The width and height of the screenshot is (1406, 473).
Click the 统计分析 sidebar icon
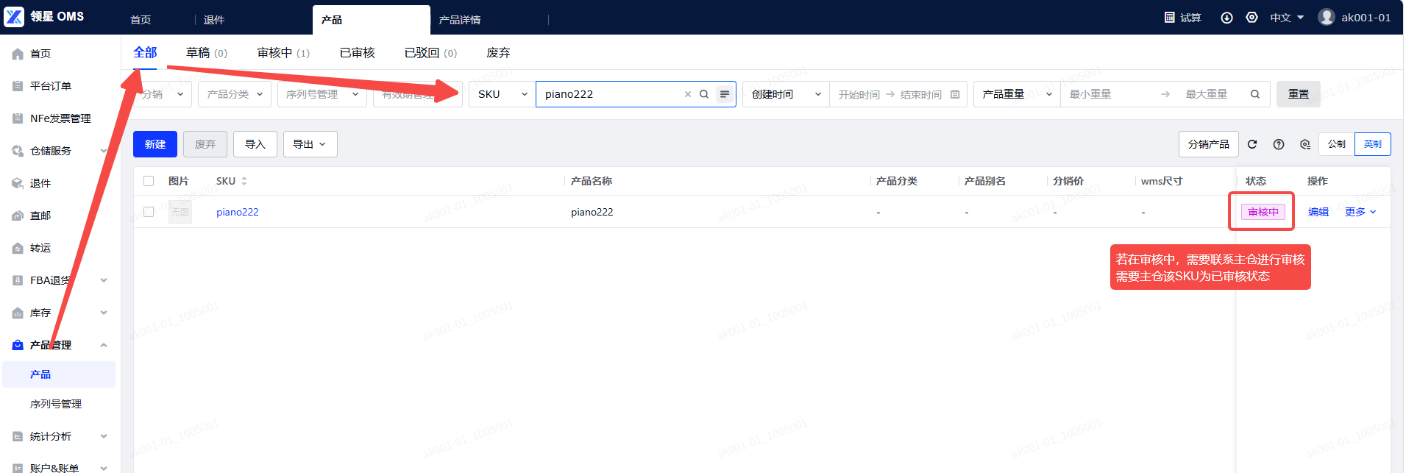[x=18, y=436]
